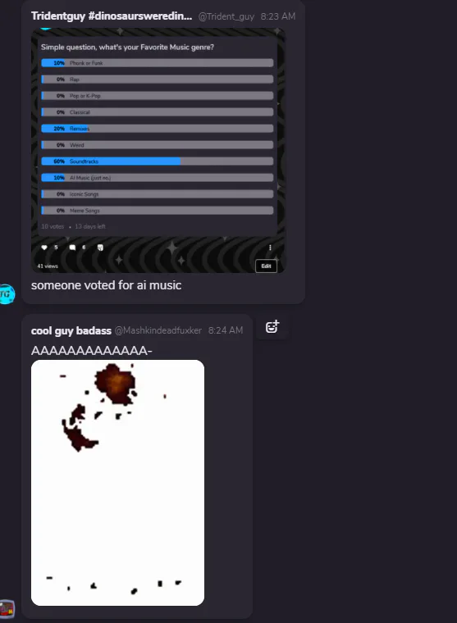Choose the Phonk or Funk poll option

[158, 63]
